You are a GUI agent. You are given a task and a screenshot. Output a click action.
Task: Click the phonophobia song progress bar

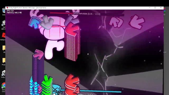pyautogui.click(x=87, y=14)
